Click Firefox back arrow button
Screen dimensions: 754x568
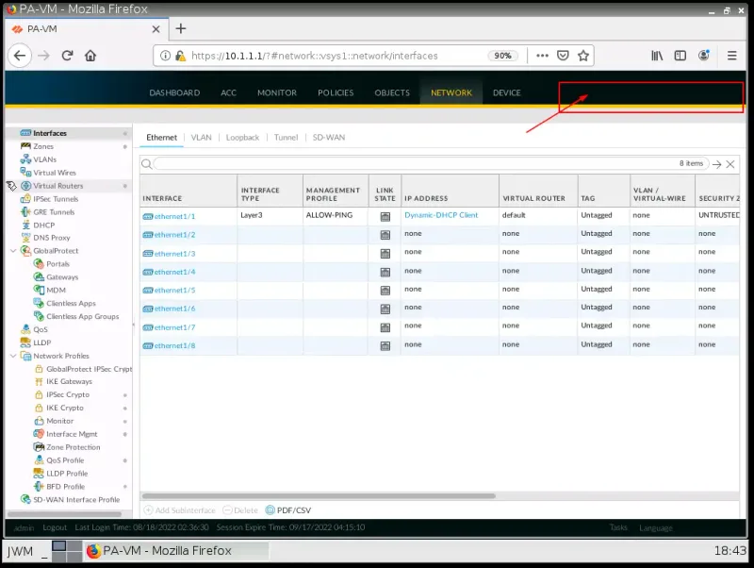[x=20, y=56]
